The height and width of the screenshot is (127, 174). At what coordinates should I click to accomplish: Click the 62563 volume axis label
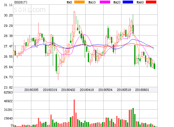[x=8, y=92]
